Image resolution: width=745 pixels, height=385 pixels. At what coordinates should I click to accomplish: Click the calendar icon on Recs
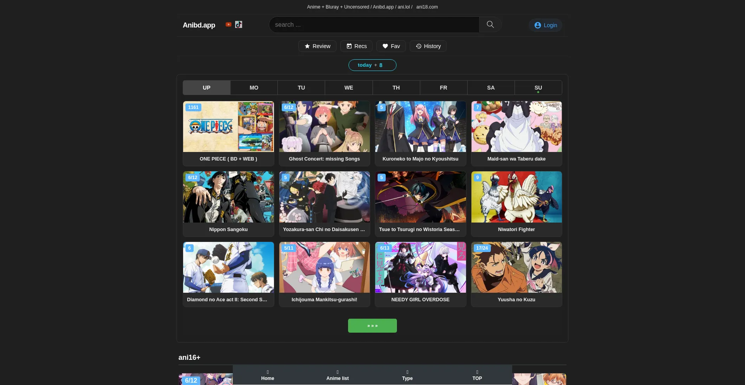(x=349, y=46)
